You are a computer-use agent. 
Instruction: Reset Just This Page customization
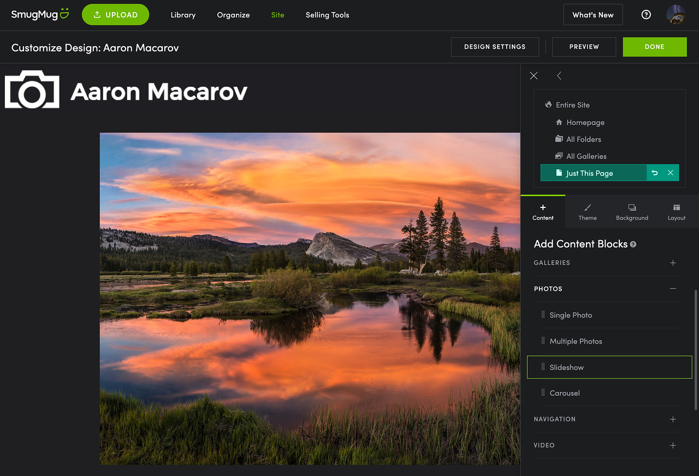(x=655, y=173)
